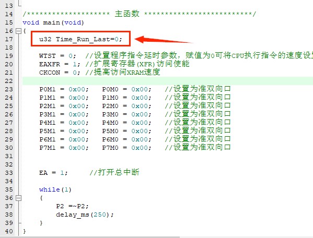Click line number 40 in the gutter
This screenshot has height=238, width=313.
pyautogui.click(x=9, y=231)
